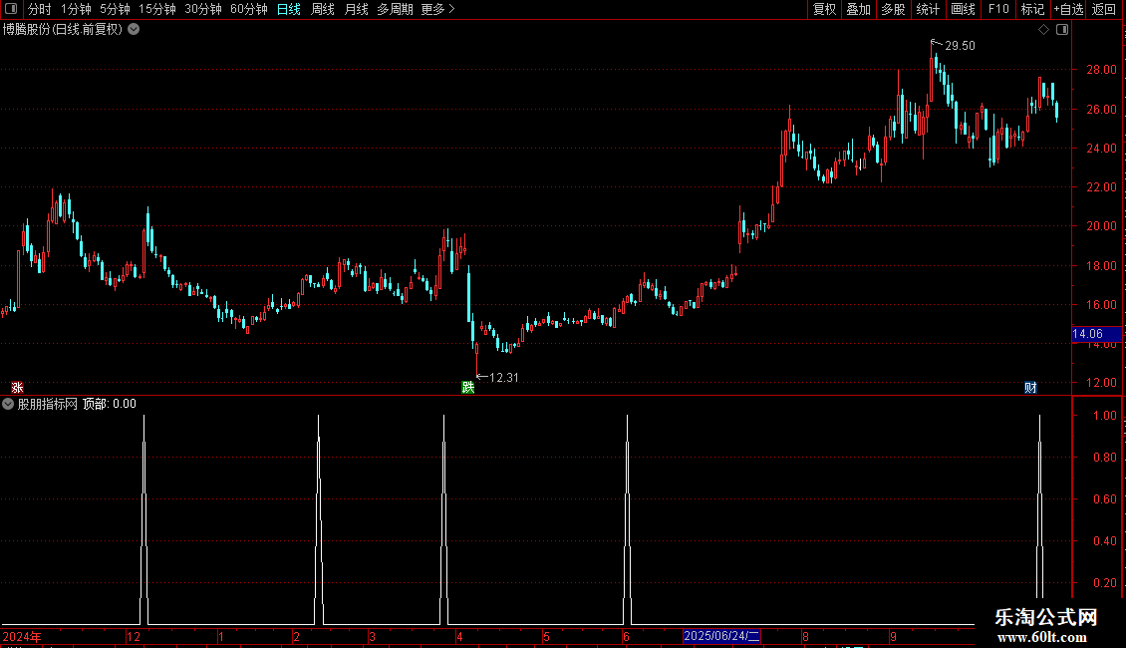
Task: Click the 顶部: 0.00 indicator value
Action: coord(110,404)
